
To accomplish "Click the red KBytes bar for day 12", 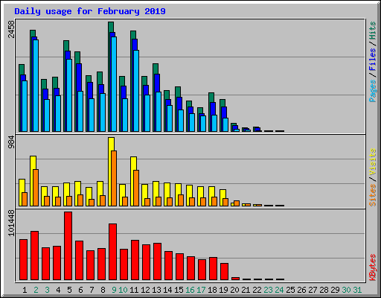I will point(147,262).
